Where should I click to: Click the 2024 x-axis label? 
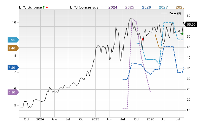pyautogui.click(x=40, y=119)
